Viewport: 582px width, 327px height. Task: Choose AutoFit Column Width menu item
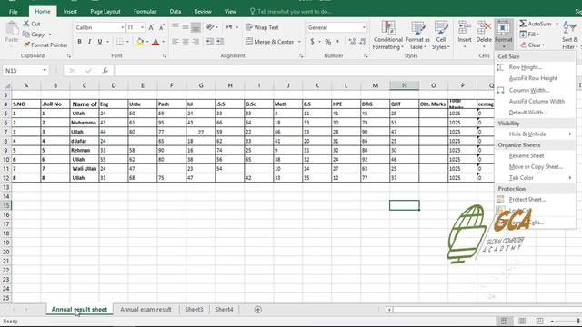(536, 101)
